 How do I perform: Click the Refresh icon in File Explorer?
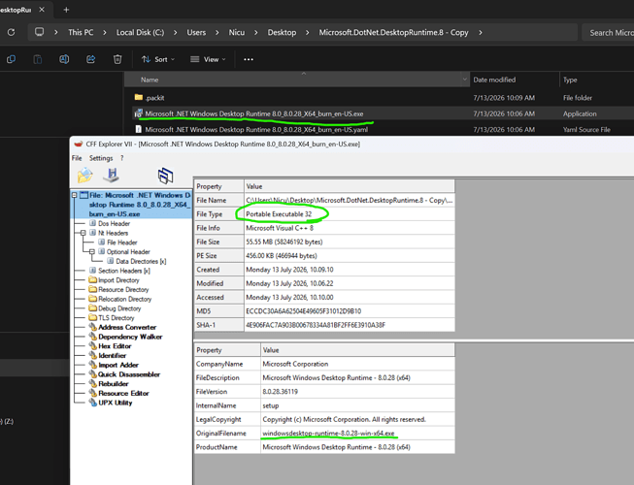click(11, 32)
